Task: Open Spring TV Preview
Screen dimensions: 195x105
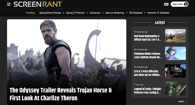Action: (75, 13)
